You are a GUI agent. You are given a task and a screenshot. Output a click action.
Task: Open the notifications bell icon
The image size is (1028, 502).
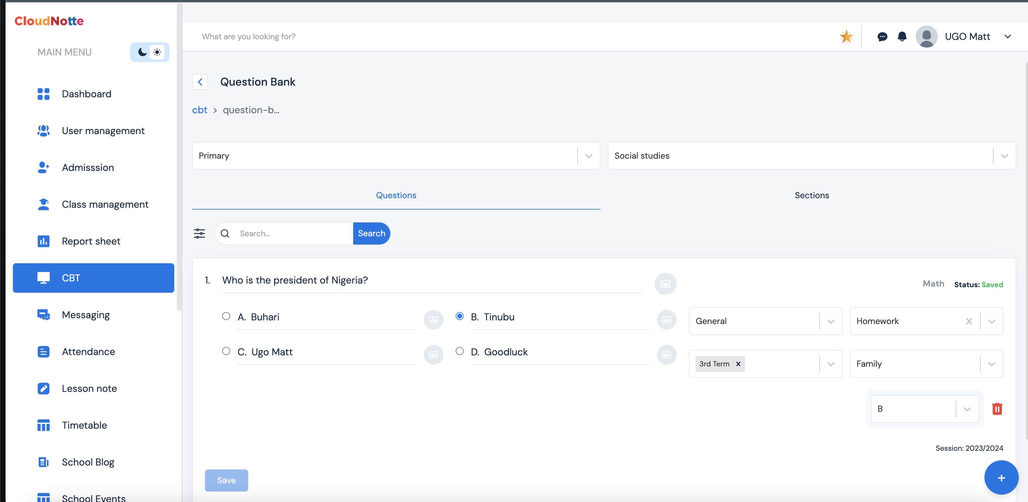[902, 37]
